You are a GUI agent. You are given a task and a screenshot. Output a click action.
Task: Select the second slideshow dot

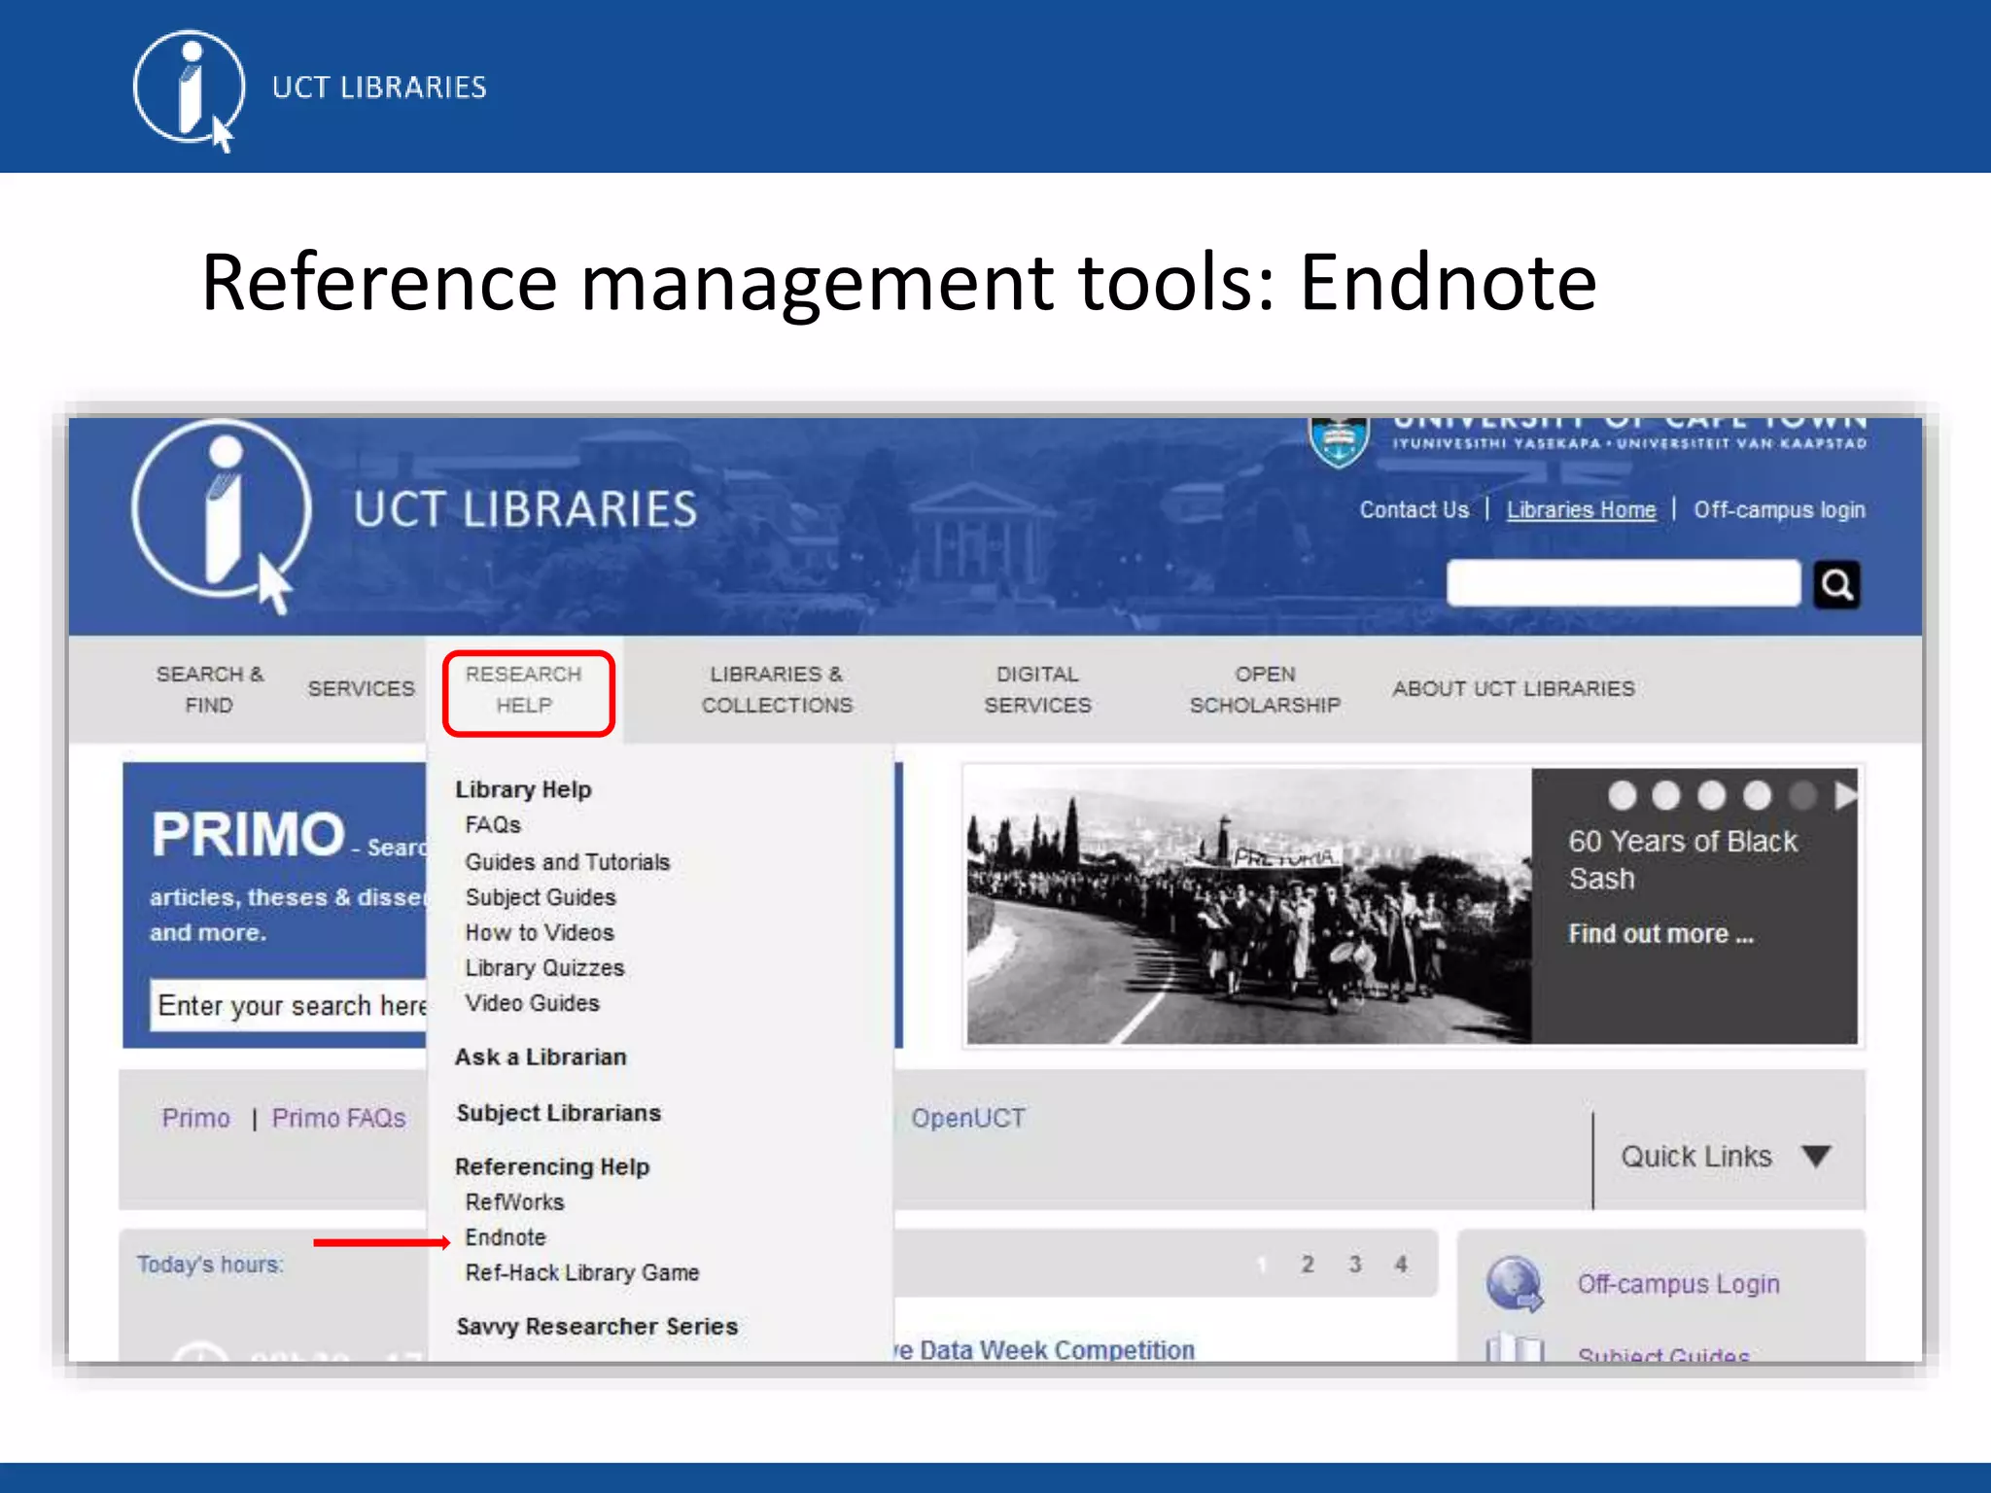pos(1666,796)
